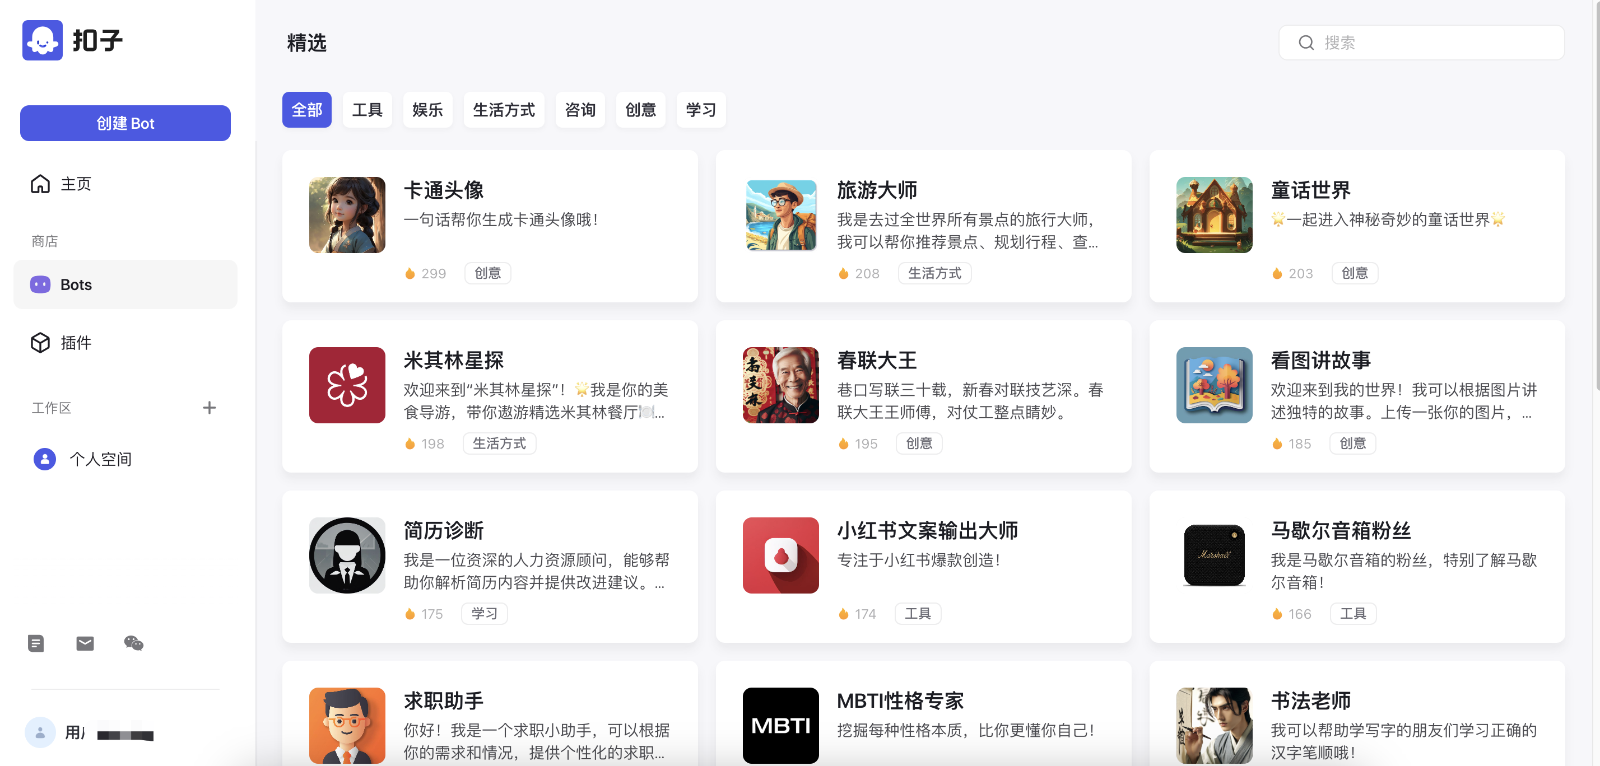
Task: Open the MBTI性格专家 bot thumbnail
Action: pos(781,725)
